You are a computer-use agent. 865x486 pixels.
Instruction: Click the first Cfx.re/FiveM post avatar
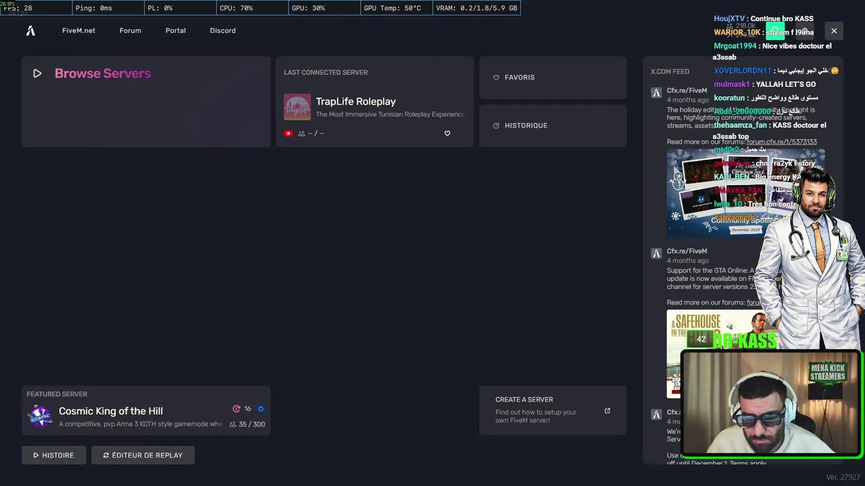coord(656,93)
